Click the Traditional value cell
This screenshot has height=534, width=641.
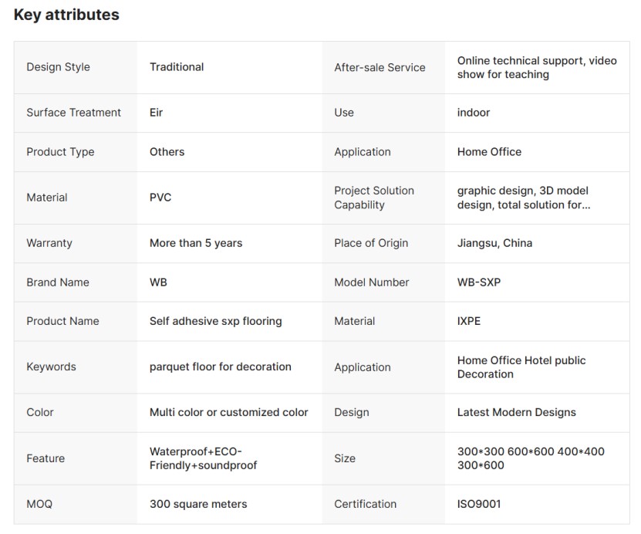(x=177, y=67)
